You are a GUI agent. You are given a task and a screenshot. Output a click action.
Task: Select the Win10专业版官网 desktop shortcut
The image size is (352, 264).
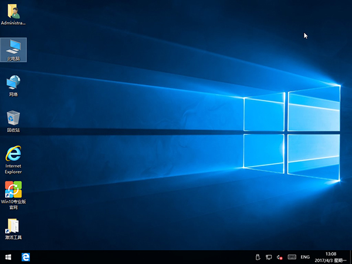[x=13, y=189]
